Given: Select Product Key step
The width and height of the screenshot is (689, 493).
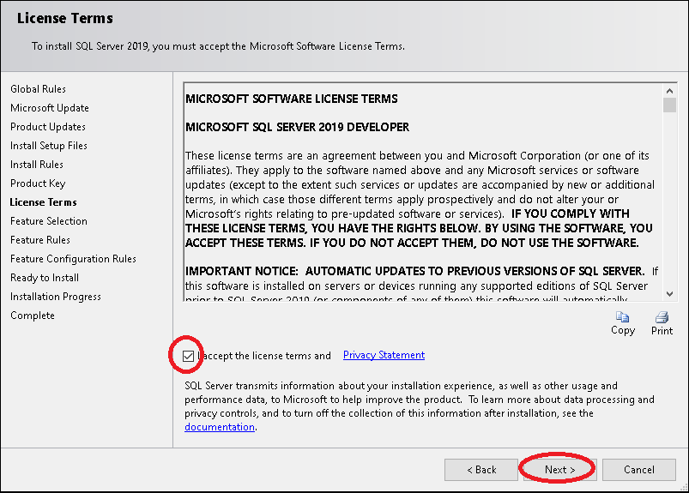Looking at the screenshot, I should (x=38, y=183).
